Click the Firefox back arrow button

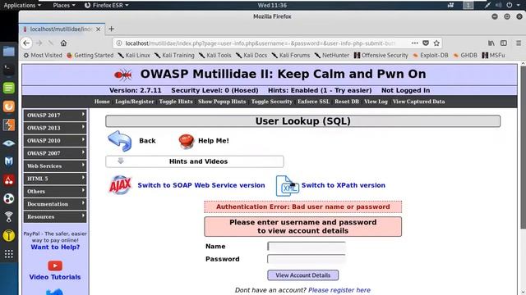[x=26, y=43]
